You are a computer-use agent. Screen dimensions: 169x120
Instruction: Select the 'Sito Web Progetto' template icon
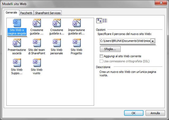coord(77,43)
